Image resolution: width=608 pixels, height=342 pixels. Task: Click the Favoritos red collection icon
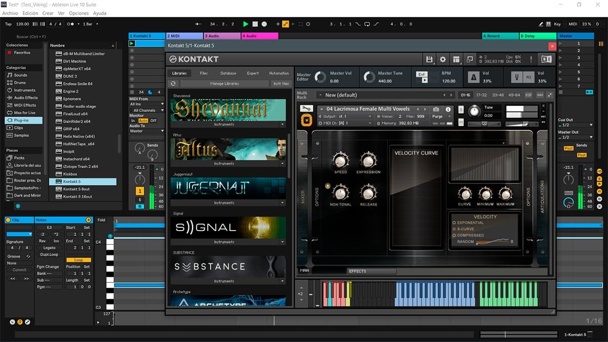click(9, 53)
